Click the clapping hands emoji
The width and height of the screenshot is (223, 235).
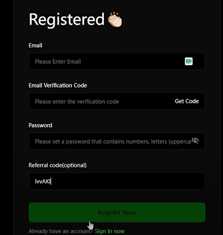(115, 19)
